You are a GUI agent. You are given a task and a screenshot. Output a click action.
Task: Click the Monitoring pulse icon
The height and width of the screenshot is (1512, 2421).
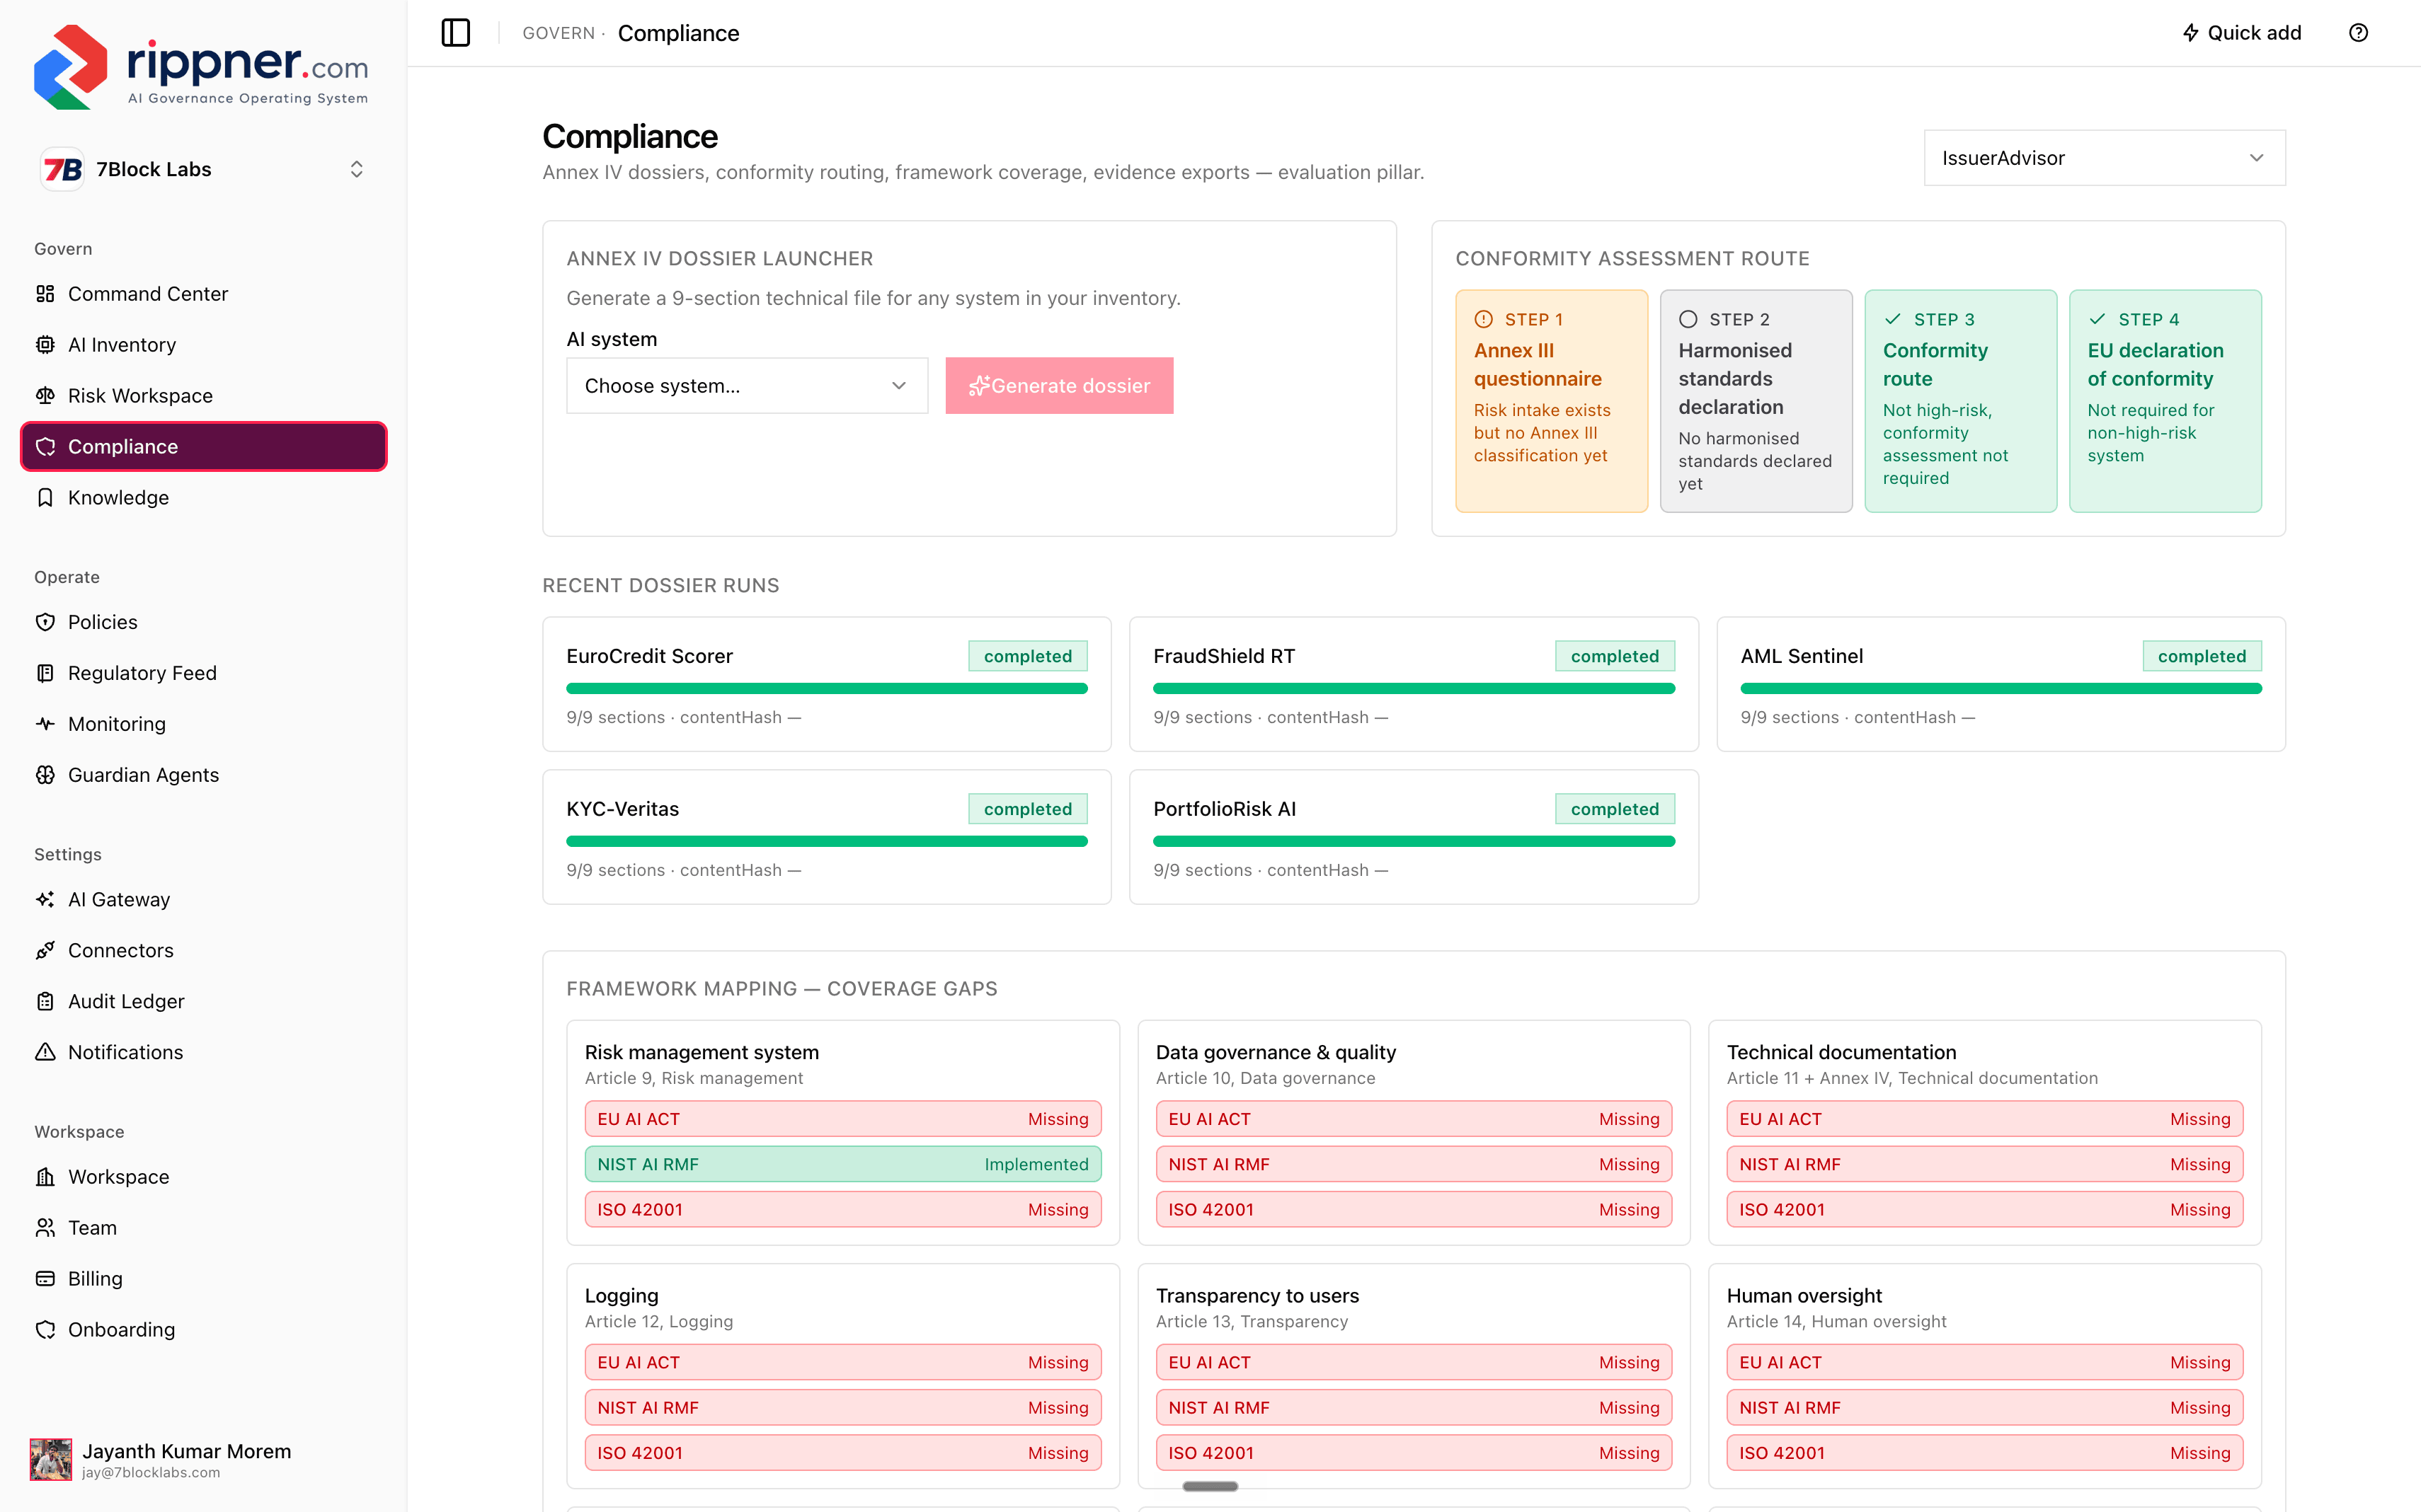[x=45, y=724]
